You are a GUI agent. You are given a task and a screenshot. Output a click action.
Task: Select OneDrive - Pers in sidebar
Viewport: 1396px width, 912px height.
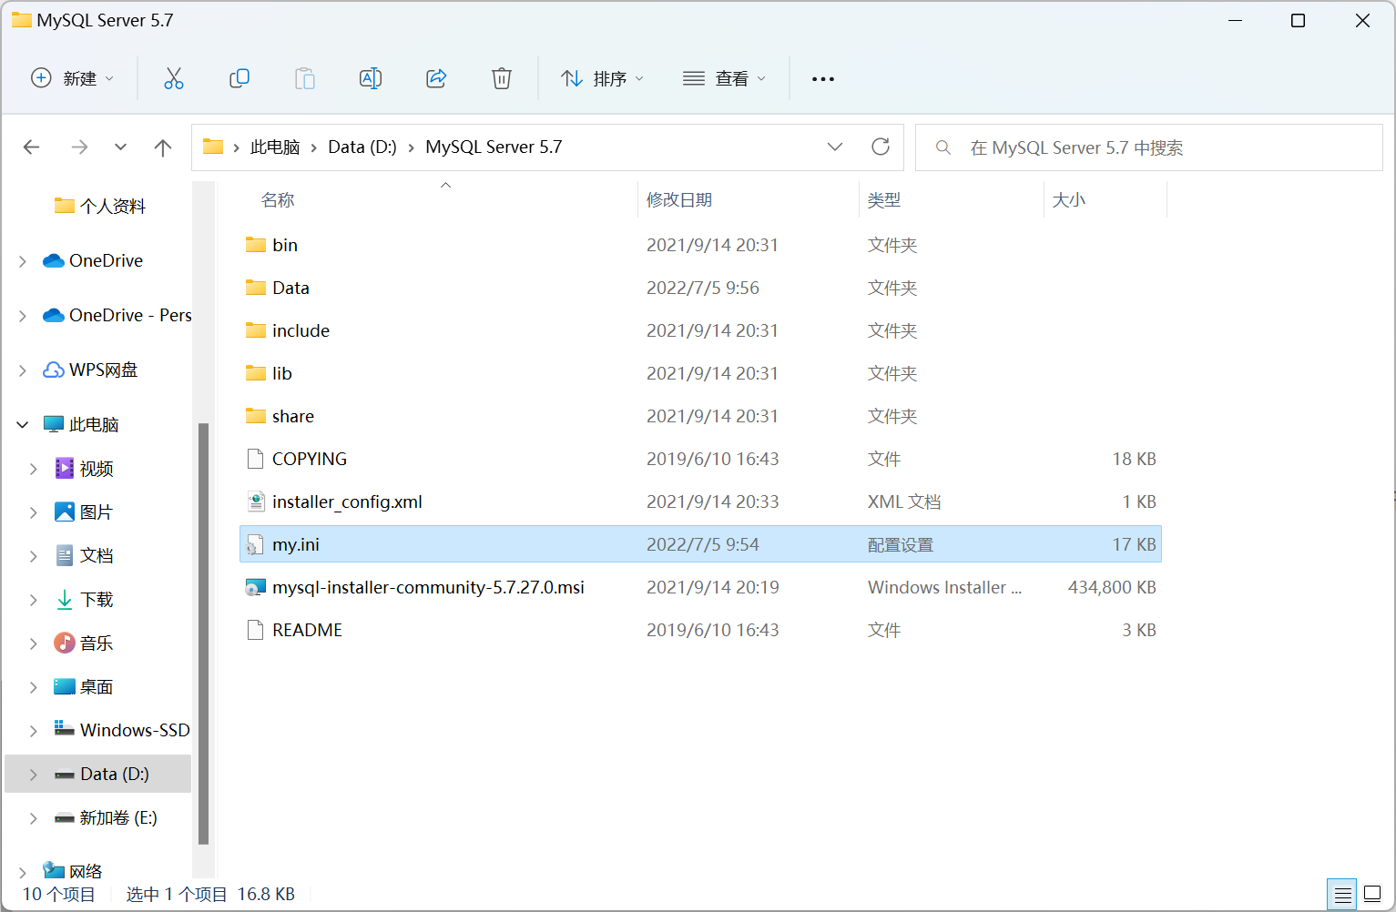[x=117, y=315]
